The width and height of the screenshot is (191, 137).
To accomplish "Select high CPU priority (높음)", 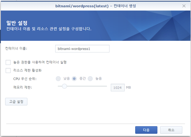I will tap(90, 79).
